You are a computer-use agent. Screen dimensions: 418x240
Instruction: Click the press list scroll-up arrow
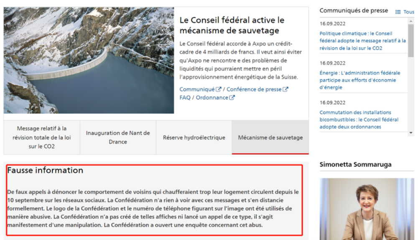coord(411,21)
